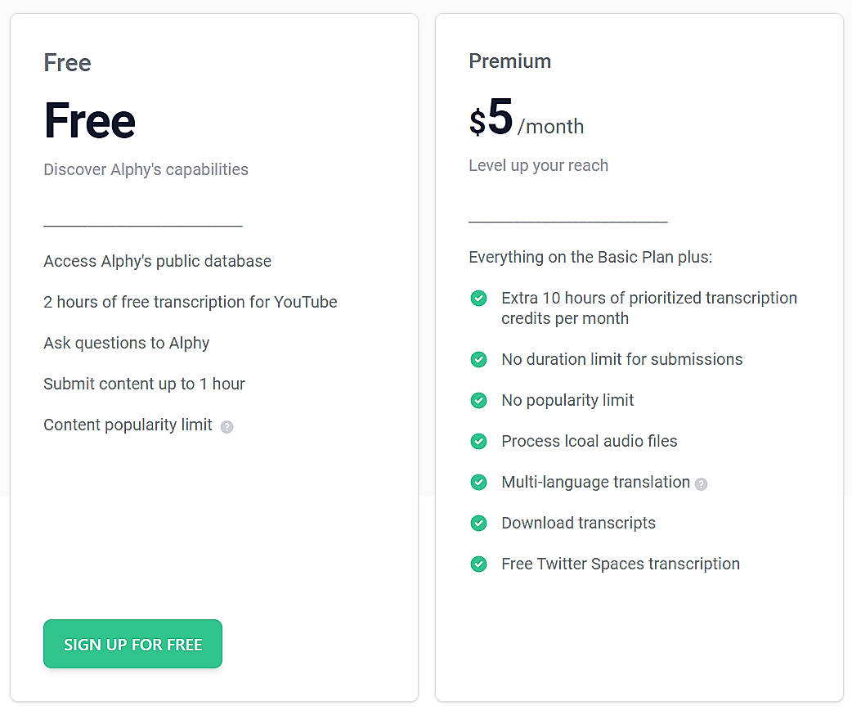Click Discover Alphy's capabilities subtitle
The width and height of the screenshot is (852, 715).
(x=146, y=169)
